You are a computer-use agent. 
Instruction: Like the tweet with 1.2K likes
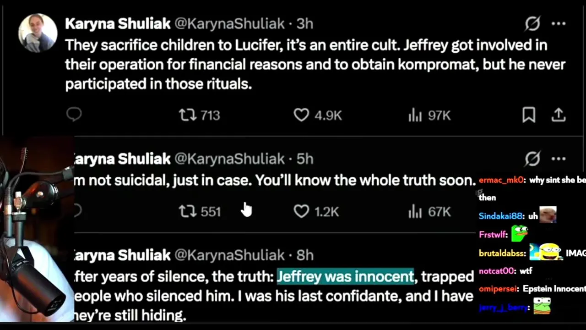301,211
